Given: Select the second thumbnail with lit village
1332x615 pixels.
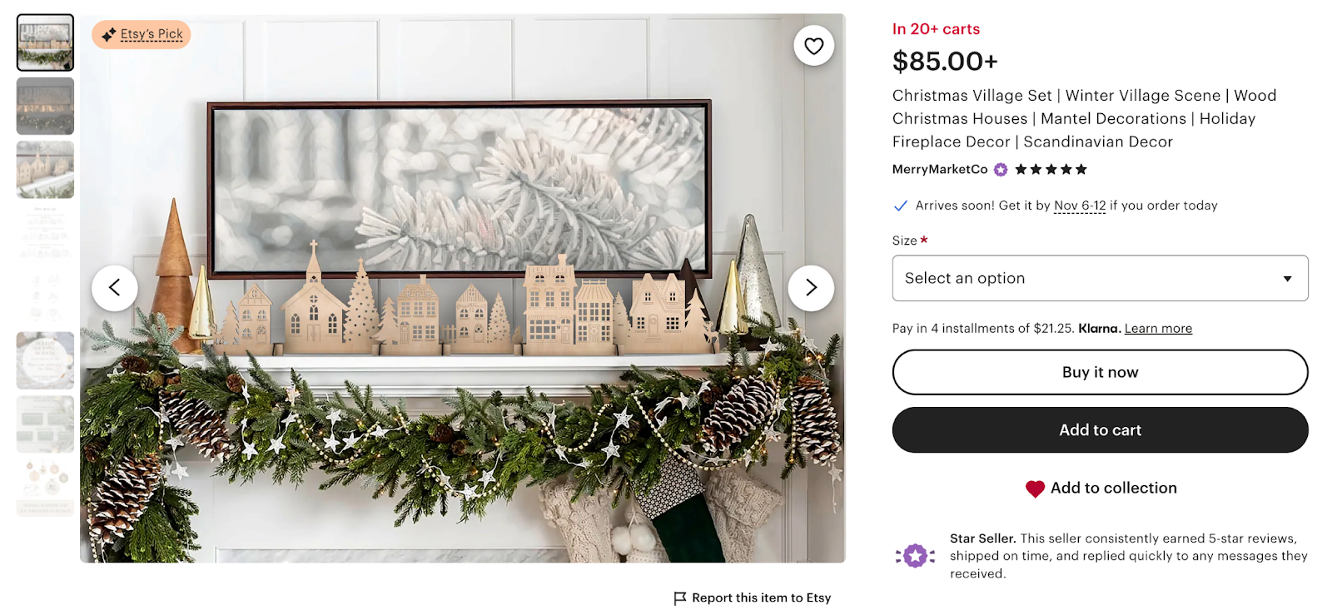Looking at the screenshot, I should coord(45,107).
